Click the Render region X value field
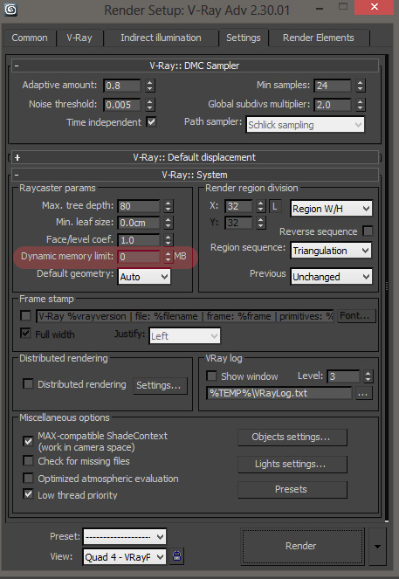The height and width of the screenshot is (579, 399). click(x=239, y=206)
